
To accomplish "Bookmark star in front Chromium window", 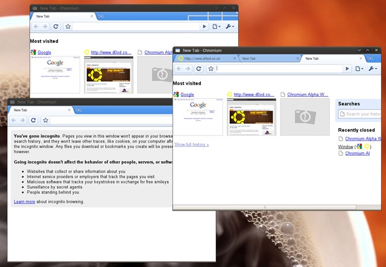I will [x=211, y=69].
